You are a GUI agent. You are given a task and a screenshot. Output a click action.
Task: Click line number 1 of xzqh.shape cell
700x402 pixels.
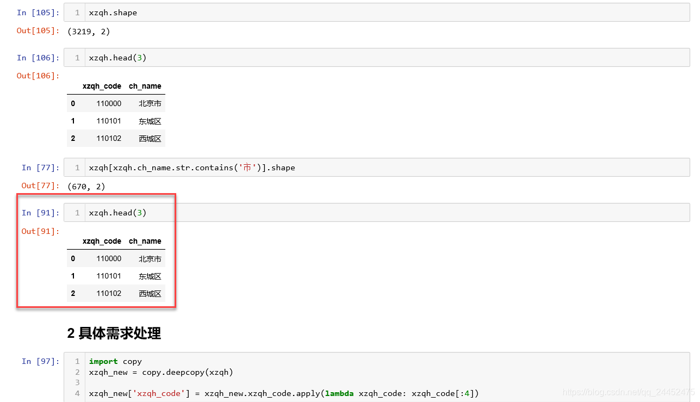pyautogui.click(x=77, y=13)
